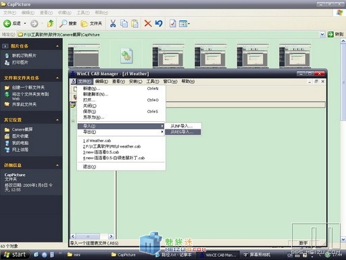Choose Exit at bottom of File menu
Screen dimensions: 346x260
[121, 167]
